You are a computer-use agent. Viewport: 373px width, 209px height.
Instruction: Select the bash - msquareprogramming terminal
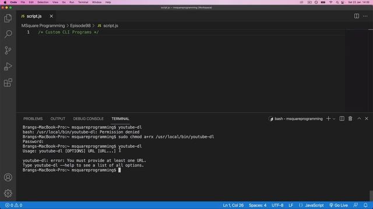295,118
